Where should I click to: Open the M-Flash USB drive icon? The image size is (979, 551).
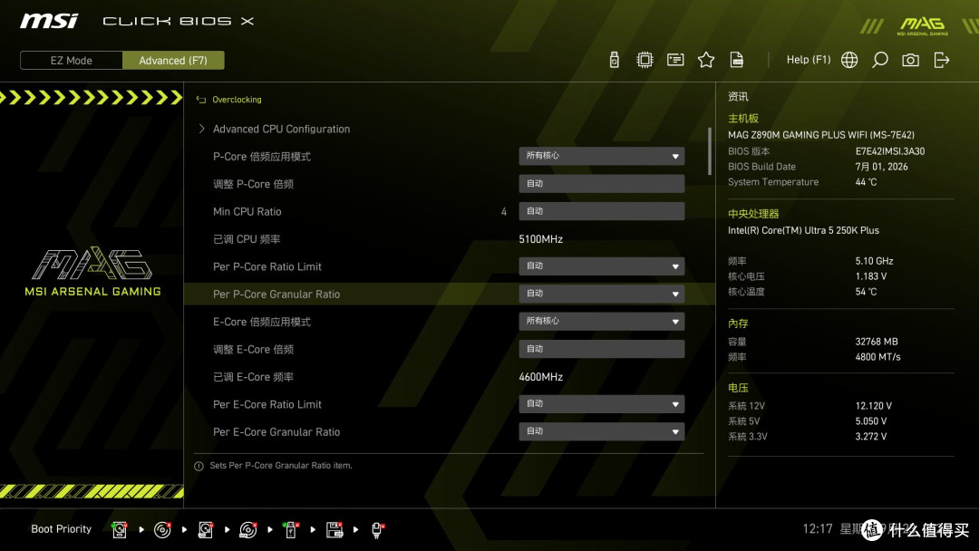pos(614,60)
